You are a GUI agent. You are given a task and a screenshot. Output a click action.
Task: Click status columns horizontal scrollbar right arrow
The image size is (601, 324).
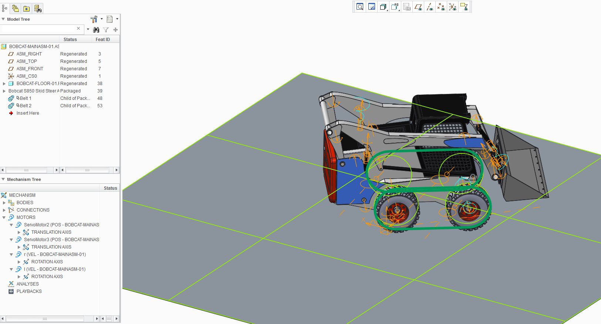[117, 170]
